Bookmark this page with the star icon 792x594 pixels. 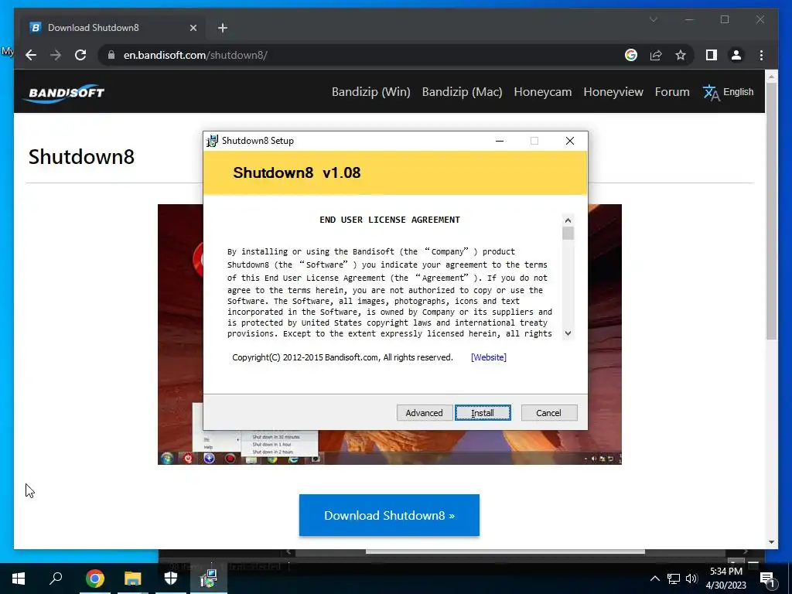681,55
